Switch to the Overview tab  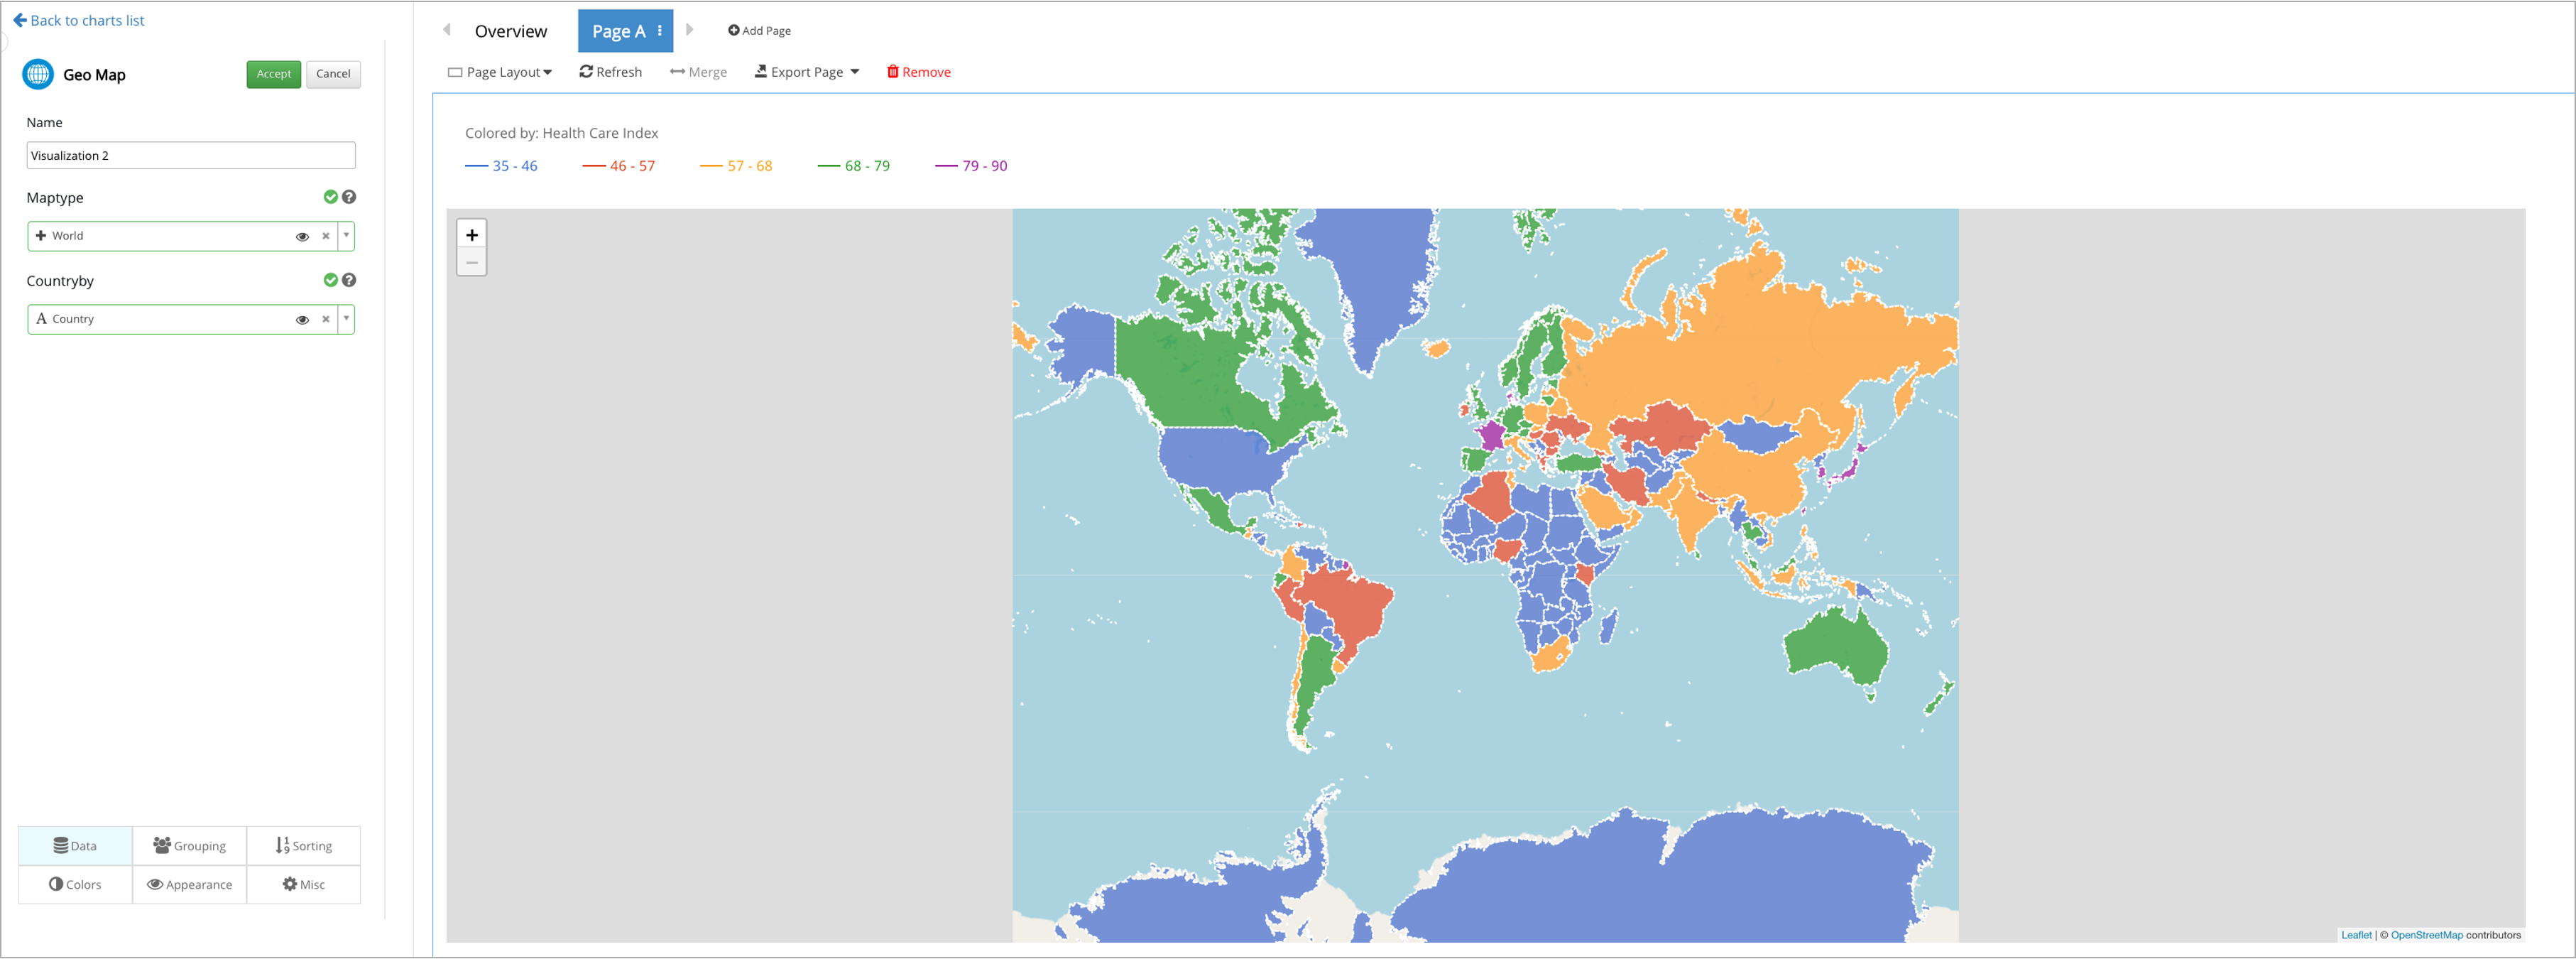tap(510, 31)
